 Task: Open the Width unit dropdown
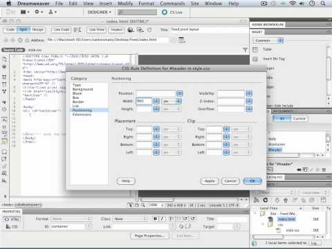point(172,101)
